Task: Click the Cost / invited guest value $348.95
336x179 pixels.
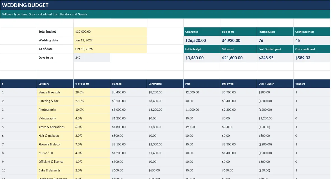Action: [x=275, y=58]
